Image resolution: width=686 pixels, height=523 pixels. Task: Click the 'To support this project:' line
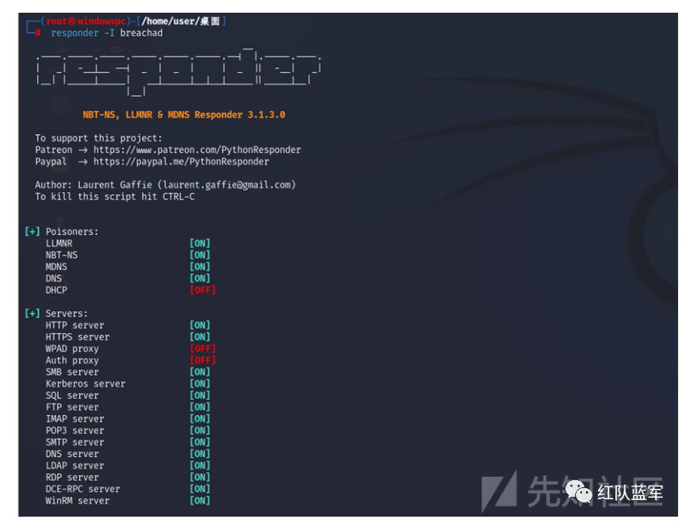pos(98,138)
